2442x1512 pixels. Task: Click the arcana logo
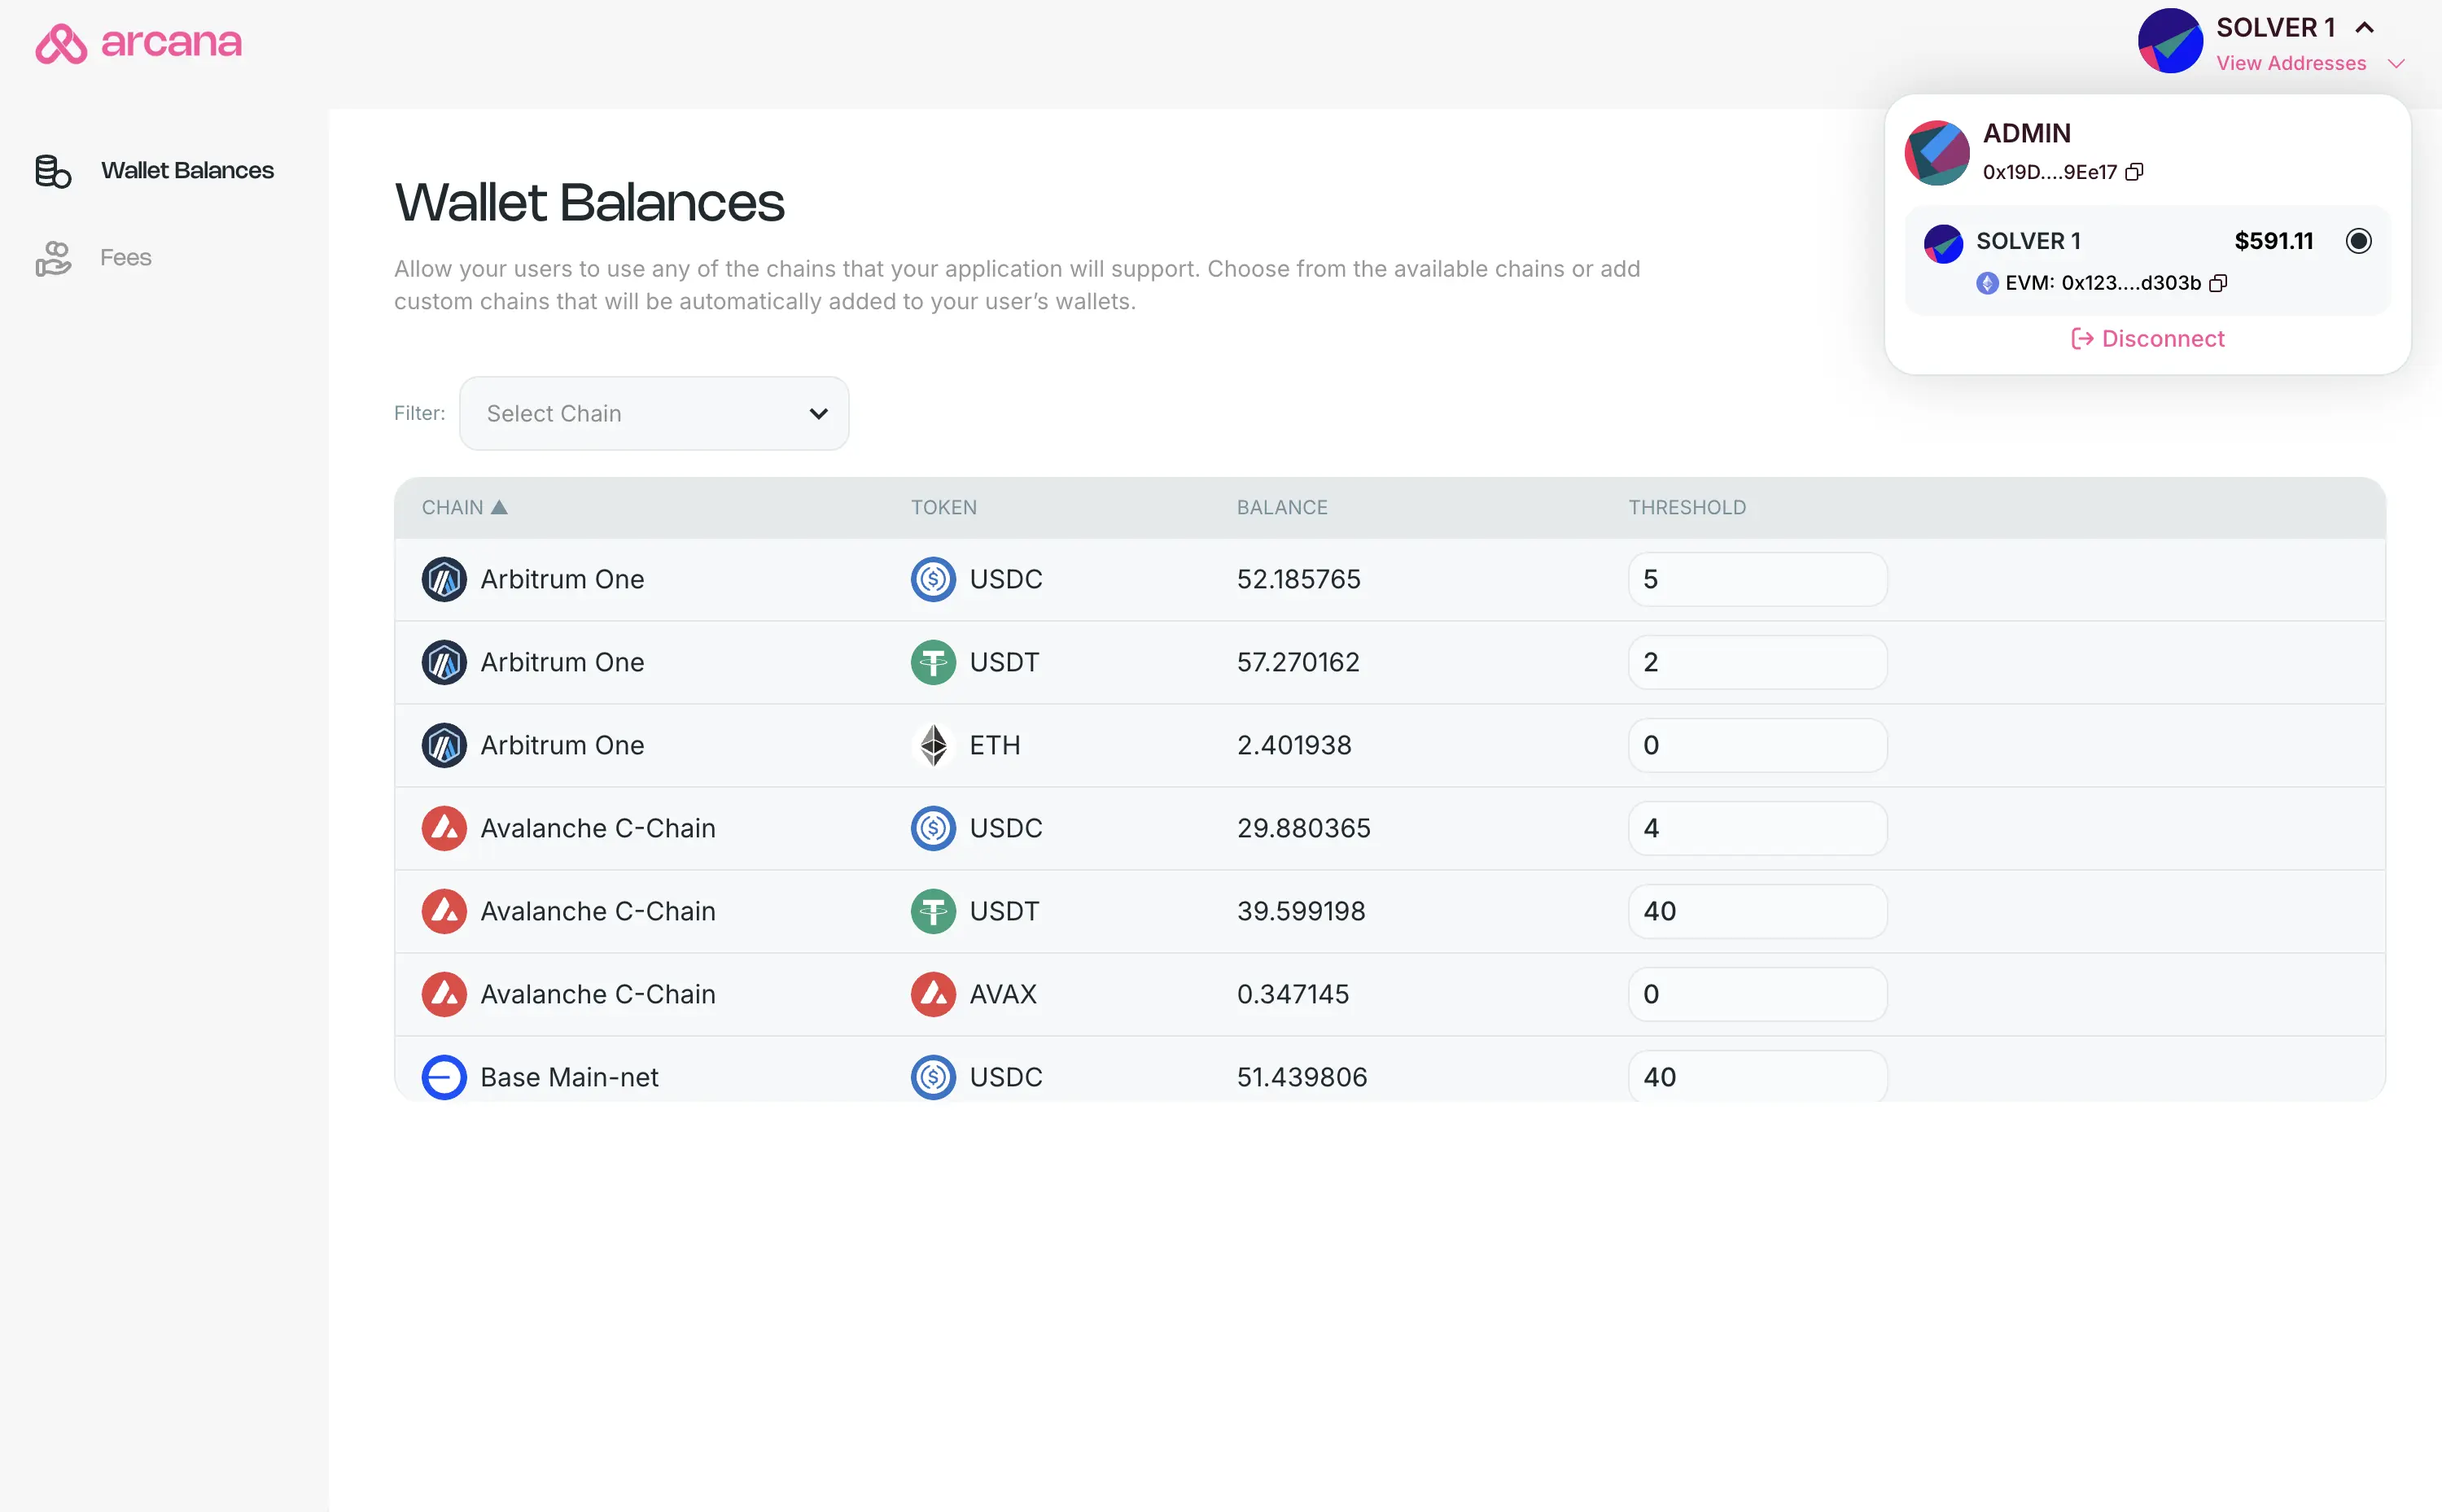[x=138, y=43]
